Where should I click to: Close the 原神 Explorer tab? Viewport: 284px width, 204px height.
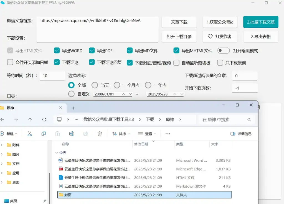coord(60,108)
